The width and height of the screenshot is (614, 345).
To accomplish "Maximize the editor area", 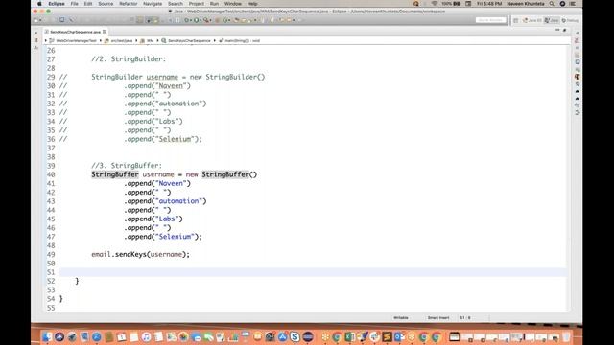I will point(565,30).
